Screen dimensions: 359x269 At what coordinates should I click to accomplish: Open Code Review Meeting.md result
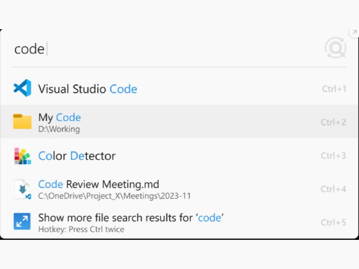[x=179, y=189]
